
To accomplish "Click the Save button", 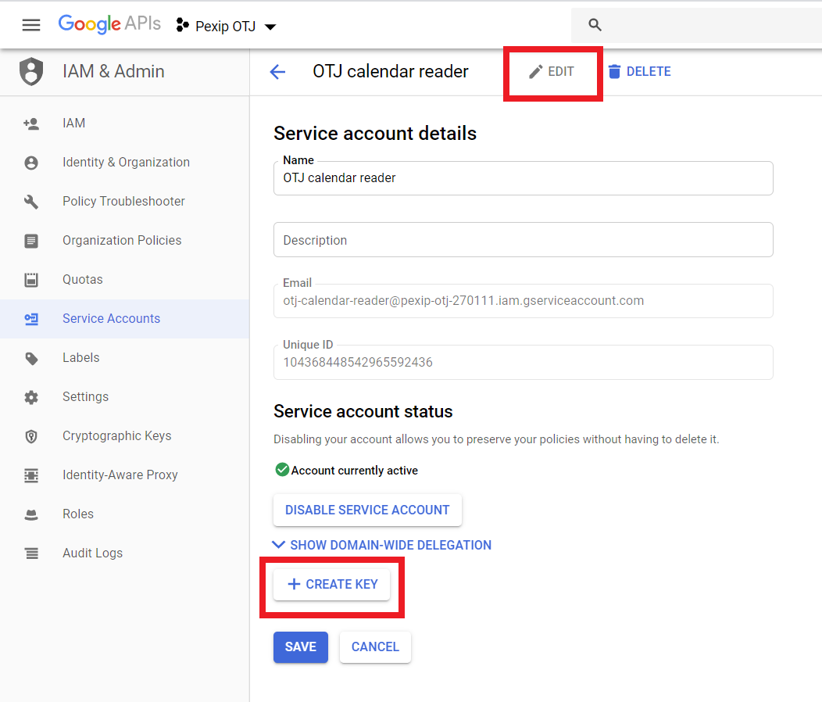I will [x=300, y=647].
